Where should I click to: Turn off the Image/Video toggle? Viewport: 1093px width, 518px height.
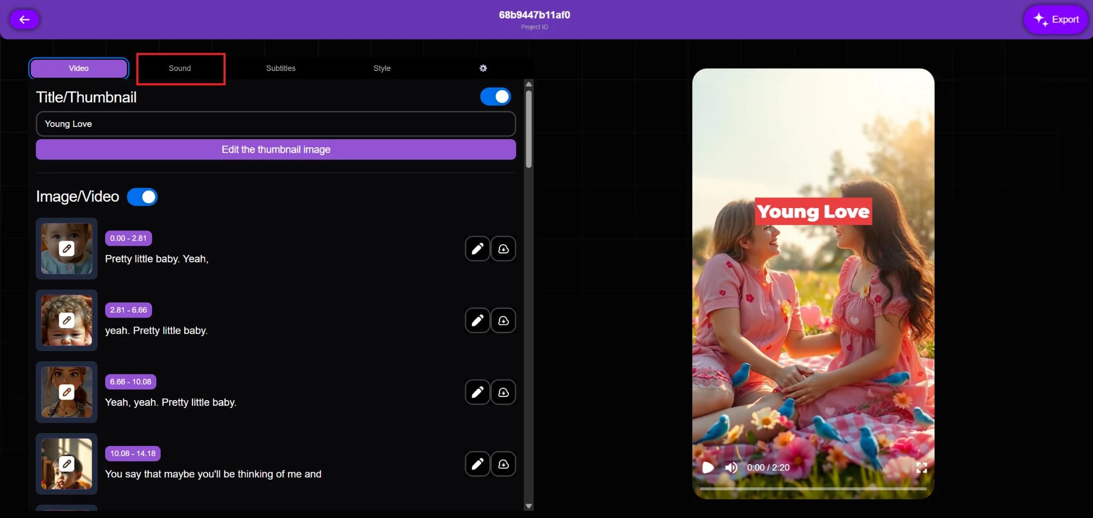pos(142,196)
